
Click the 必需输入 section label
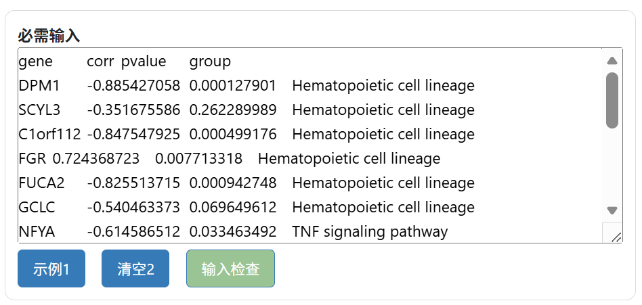point(49,35)
